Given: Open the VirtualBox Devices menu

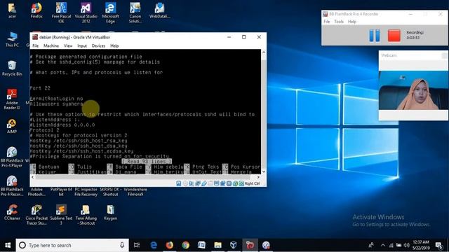Looking at the screenshot, I should click(98, 45).
